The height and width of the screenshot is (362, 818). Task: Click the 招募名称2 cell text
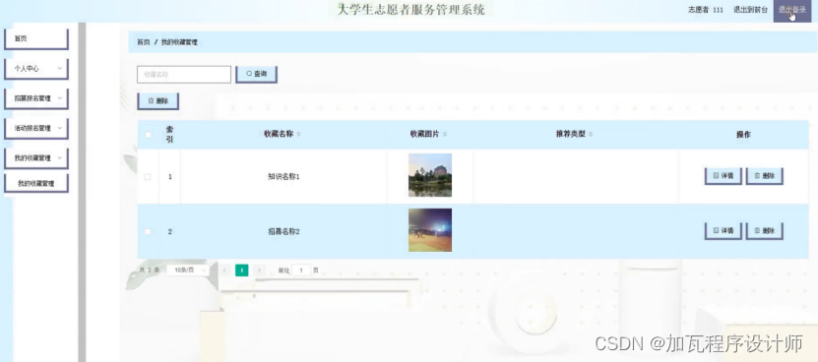click(x=283, y=231)
